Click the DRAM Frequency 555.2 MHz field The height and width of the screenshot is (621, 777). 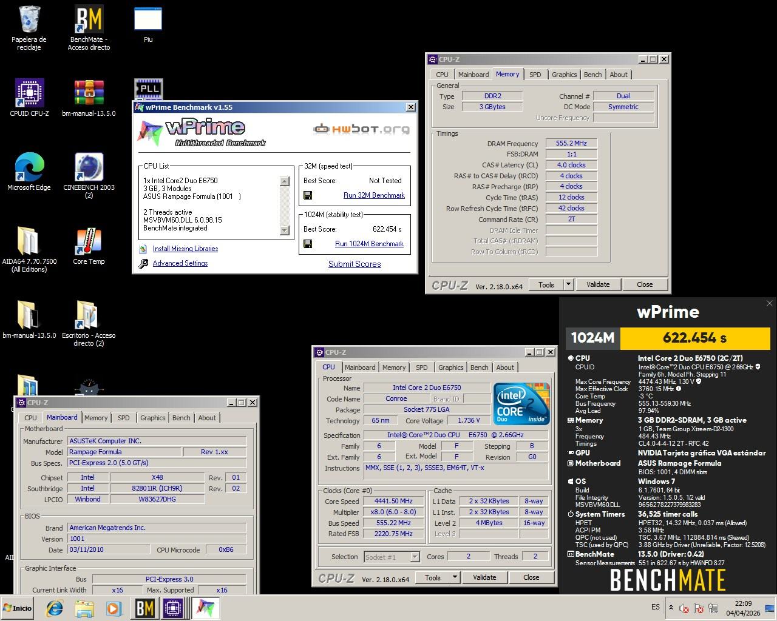coord(571,144)
